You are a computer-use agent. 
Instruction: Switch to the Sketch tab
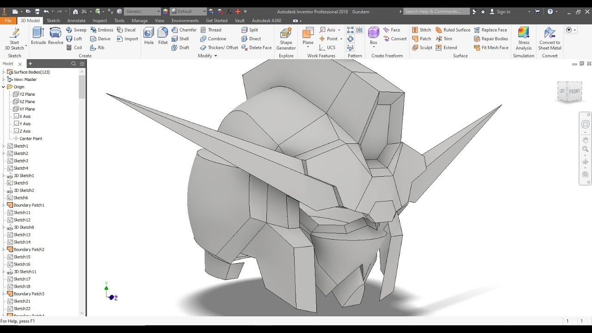point(53,20)
